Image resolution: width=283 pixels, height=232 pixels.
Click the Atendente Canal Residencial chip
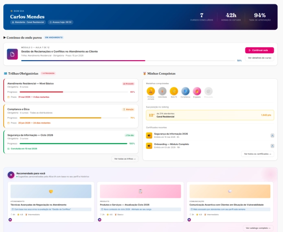click(28, 22)
